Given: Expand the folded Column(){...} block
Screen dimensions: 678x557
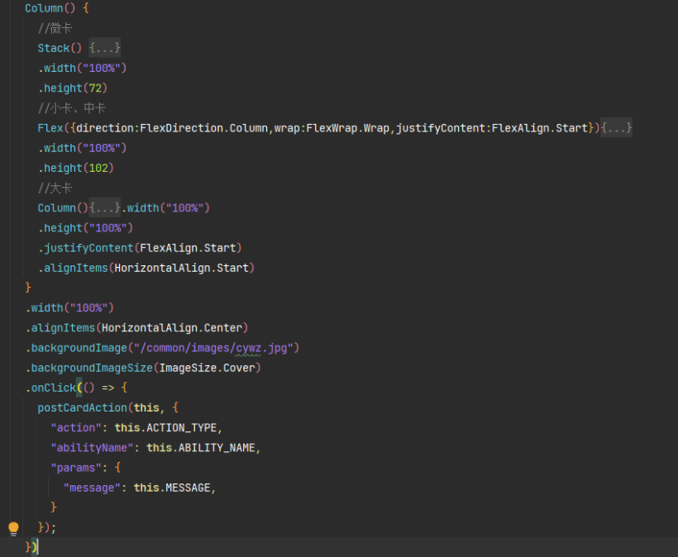Looking at the screenshot, I should [105, 208].
